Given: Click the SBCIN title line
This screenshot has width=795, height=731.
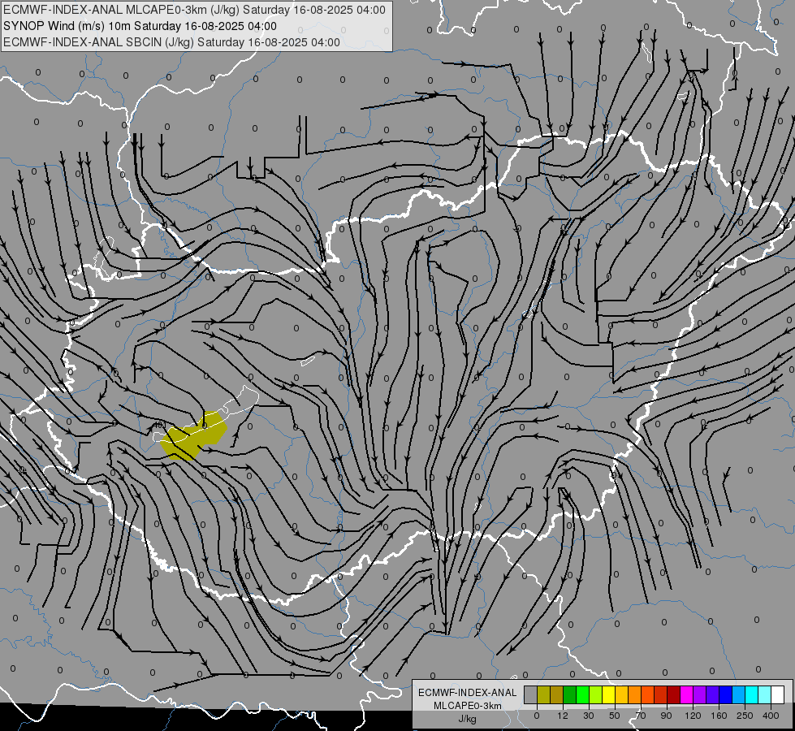Looking at the screenshot, I should tap(171, 42).
